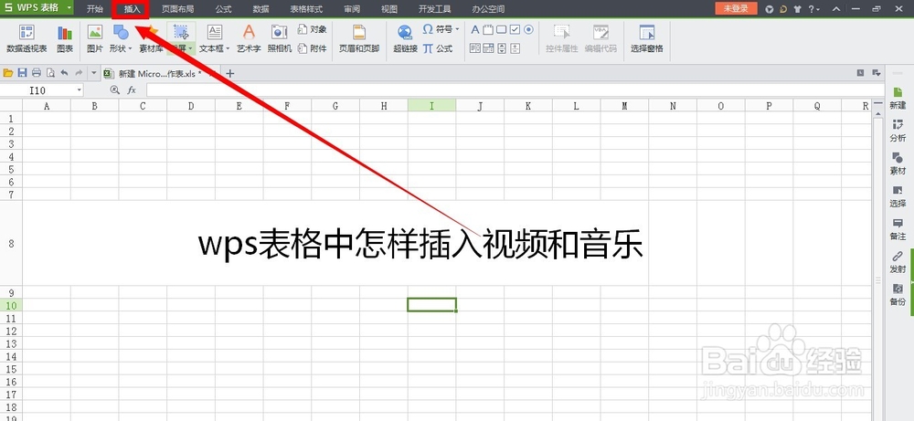Open the 公式 ribbon tab
The height and width of the screenshot is (421, 914).
tap(223, 9)
